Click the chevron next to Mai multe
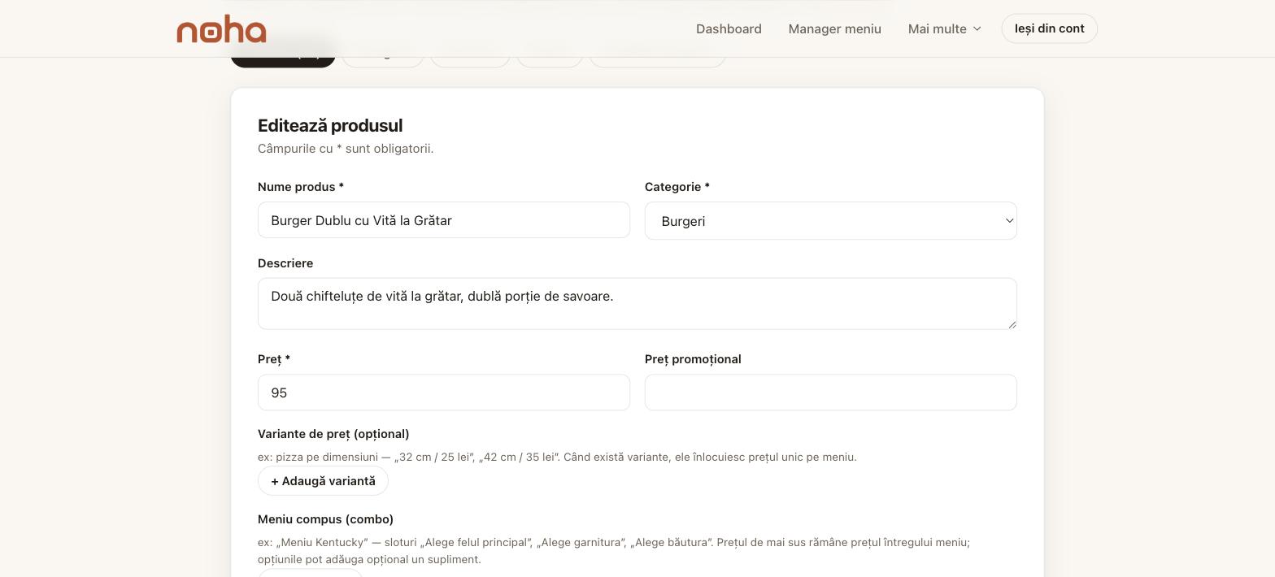This screenshot has height=577, width=1275. pos(977,28)
